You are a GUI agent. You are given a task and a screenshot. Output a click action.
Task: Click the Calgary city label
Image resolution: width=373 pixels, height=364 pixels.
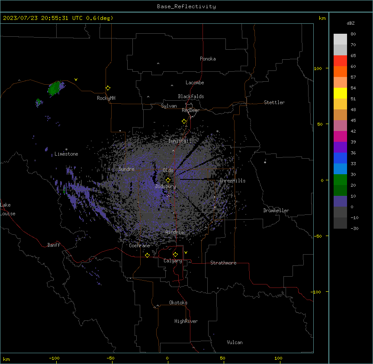coord(173,261)
